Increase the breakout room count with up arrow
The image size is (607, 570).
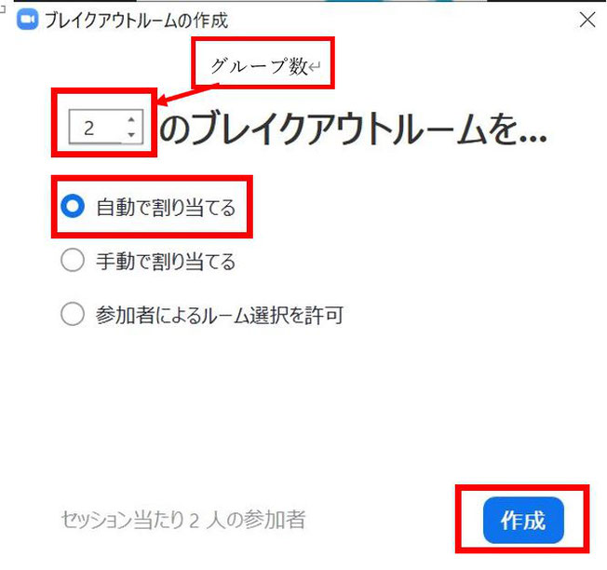(x=131, y=119)
